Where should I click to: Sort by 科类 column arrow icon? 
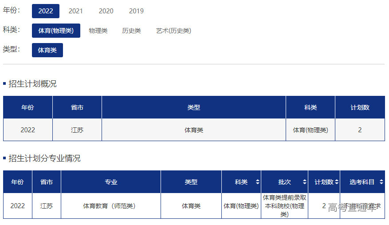tap(257, 182)
